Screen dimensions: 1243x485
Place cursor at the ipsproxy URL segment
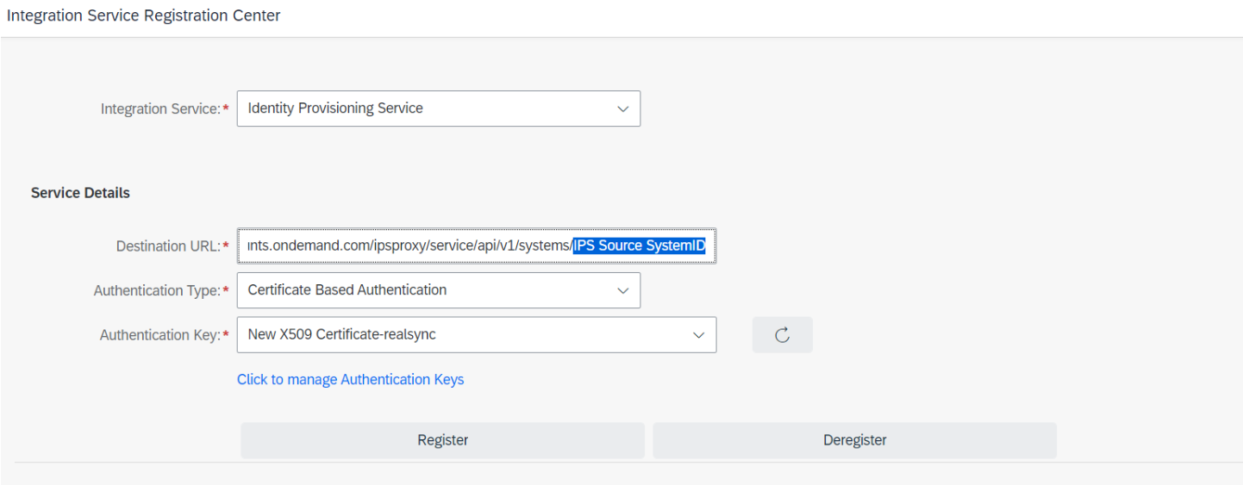(400, 246)
